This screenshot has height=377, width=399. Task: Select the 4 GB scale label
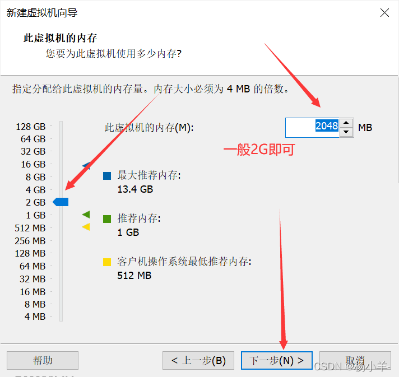[35, 190]
